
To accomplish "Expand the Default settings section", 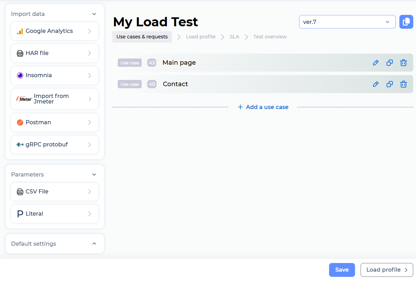I will coord(94,244).
